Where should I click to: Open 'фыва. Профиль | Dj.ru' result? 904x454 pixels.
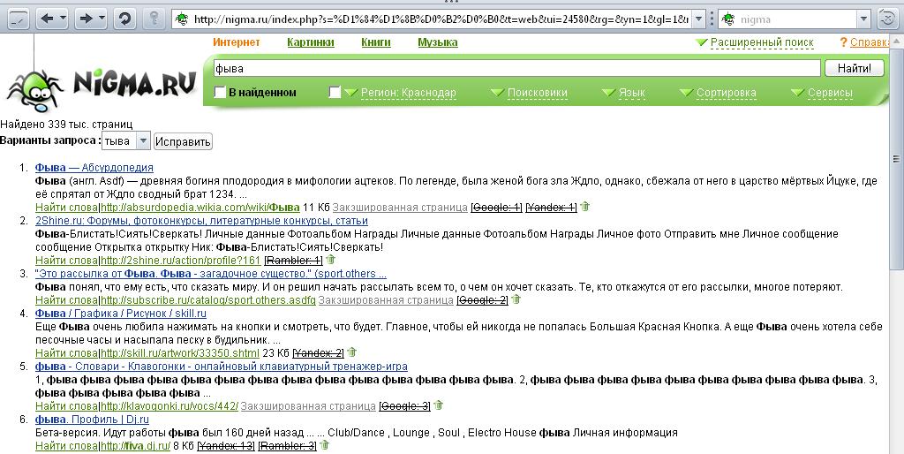92,420
